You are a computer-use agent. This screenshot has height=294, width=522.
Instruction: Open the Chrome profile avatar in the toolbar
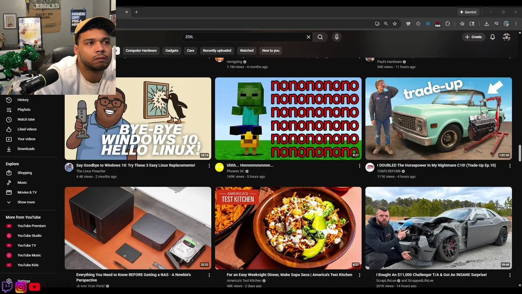point(506,24)
